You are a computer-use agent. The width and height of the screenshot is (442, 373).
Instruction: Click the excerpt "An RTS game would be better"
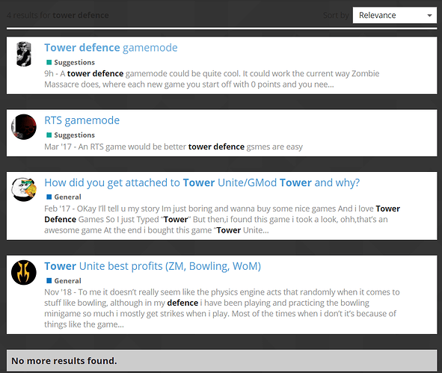pos(174,147)
